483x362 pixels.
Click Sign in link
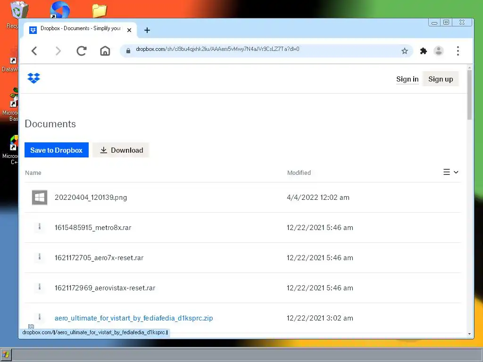407,79
